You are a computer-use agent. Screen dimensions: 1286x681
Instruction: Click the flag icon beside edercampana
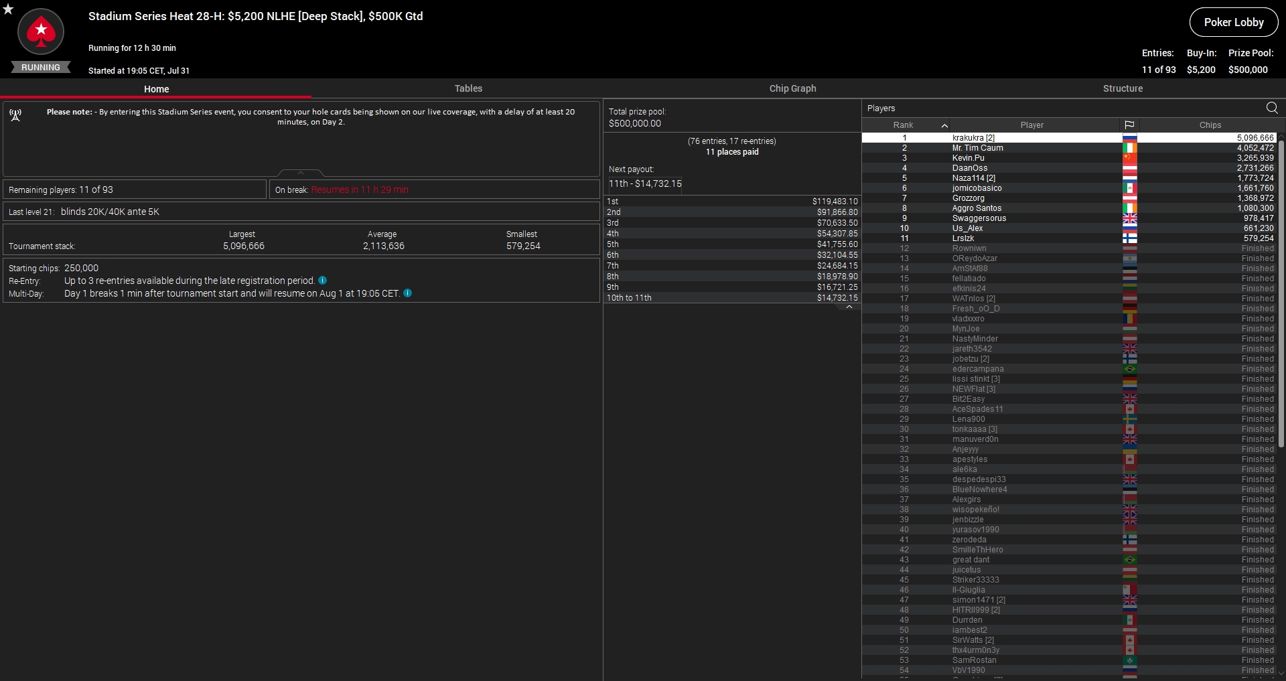pos(1130,369)
